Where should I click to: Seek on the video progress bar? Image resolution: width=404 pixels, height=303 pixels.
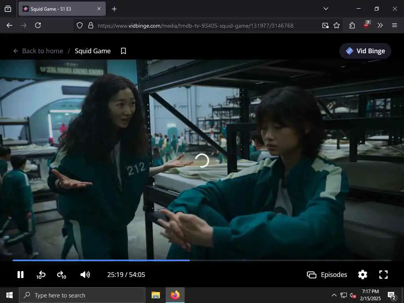pos(202,260)
